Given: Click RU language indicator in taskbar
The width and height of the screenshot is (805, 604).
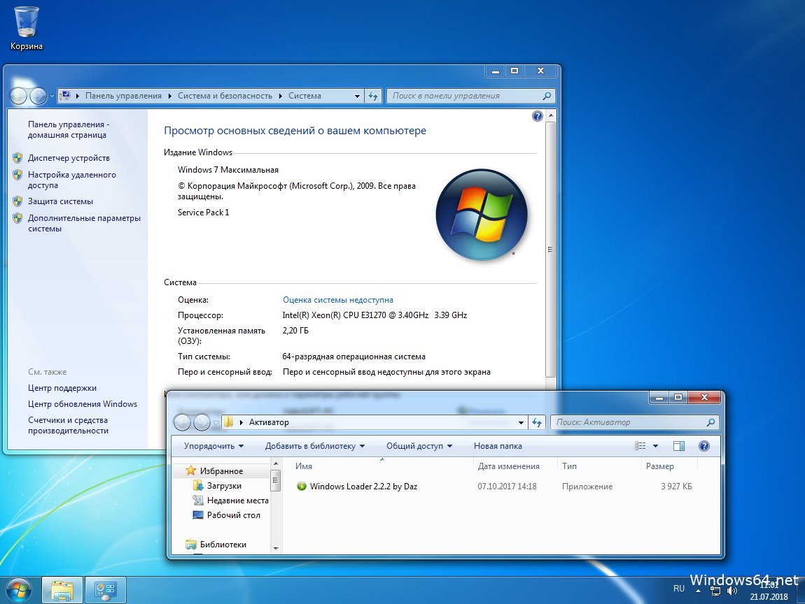Looking at the screenshot, I should [679, 589].
